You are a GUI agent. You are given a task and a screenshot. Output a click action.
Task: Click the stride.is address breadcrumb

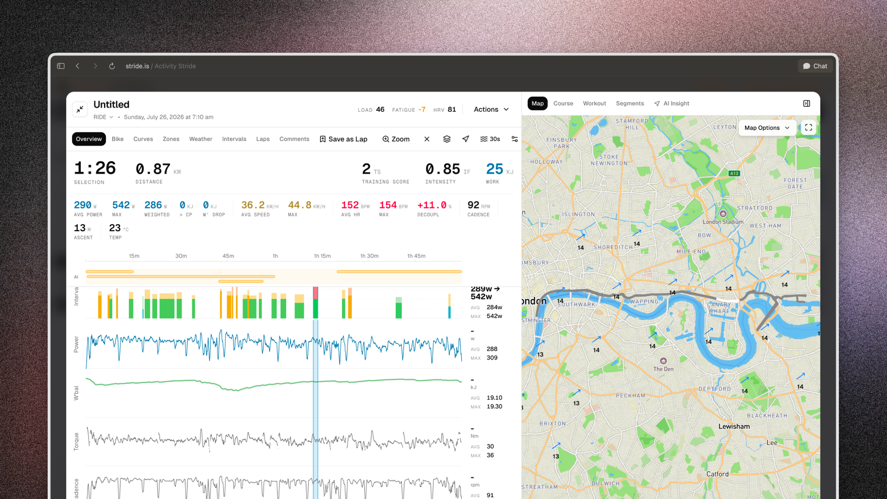click(137, 66)
